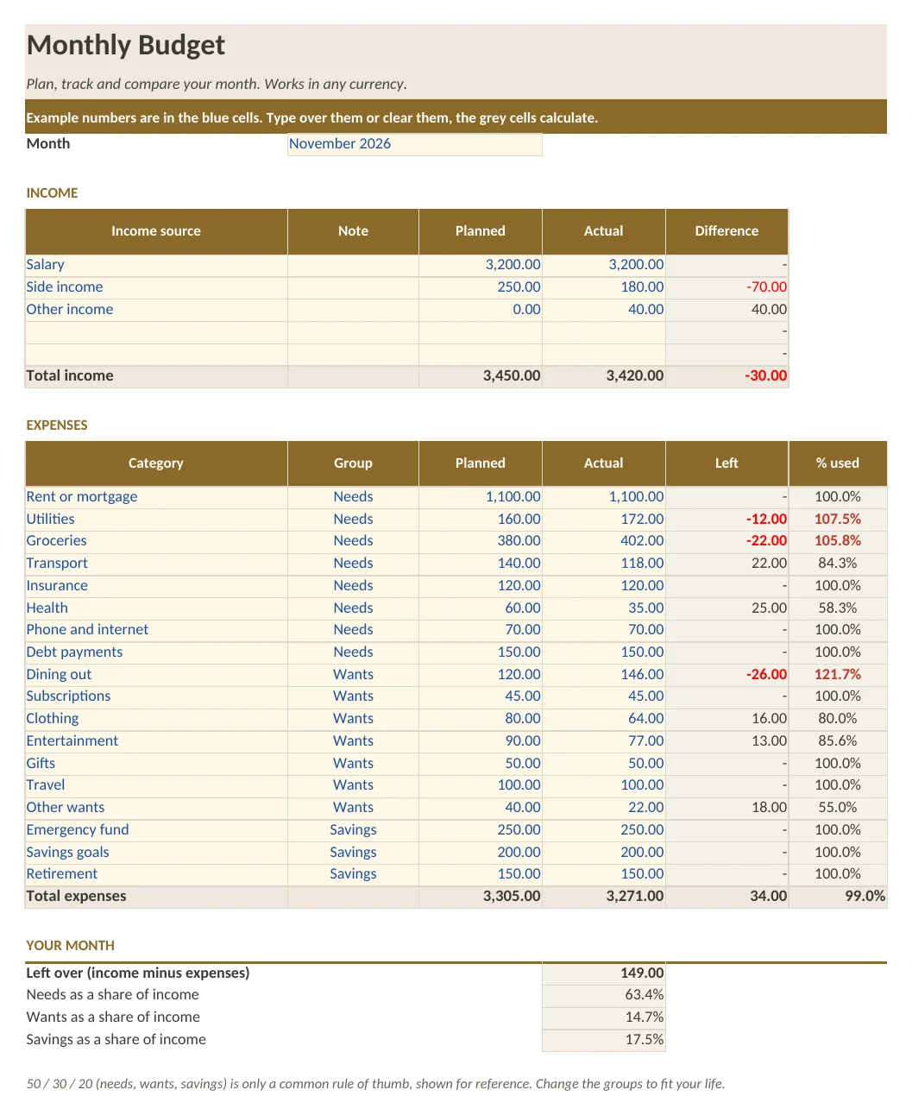912x1115 pixels.
Task: Select Total income planned 3,450.00
Action: [x=481, y=376]
